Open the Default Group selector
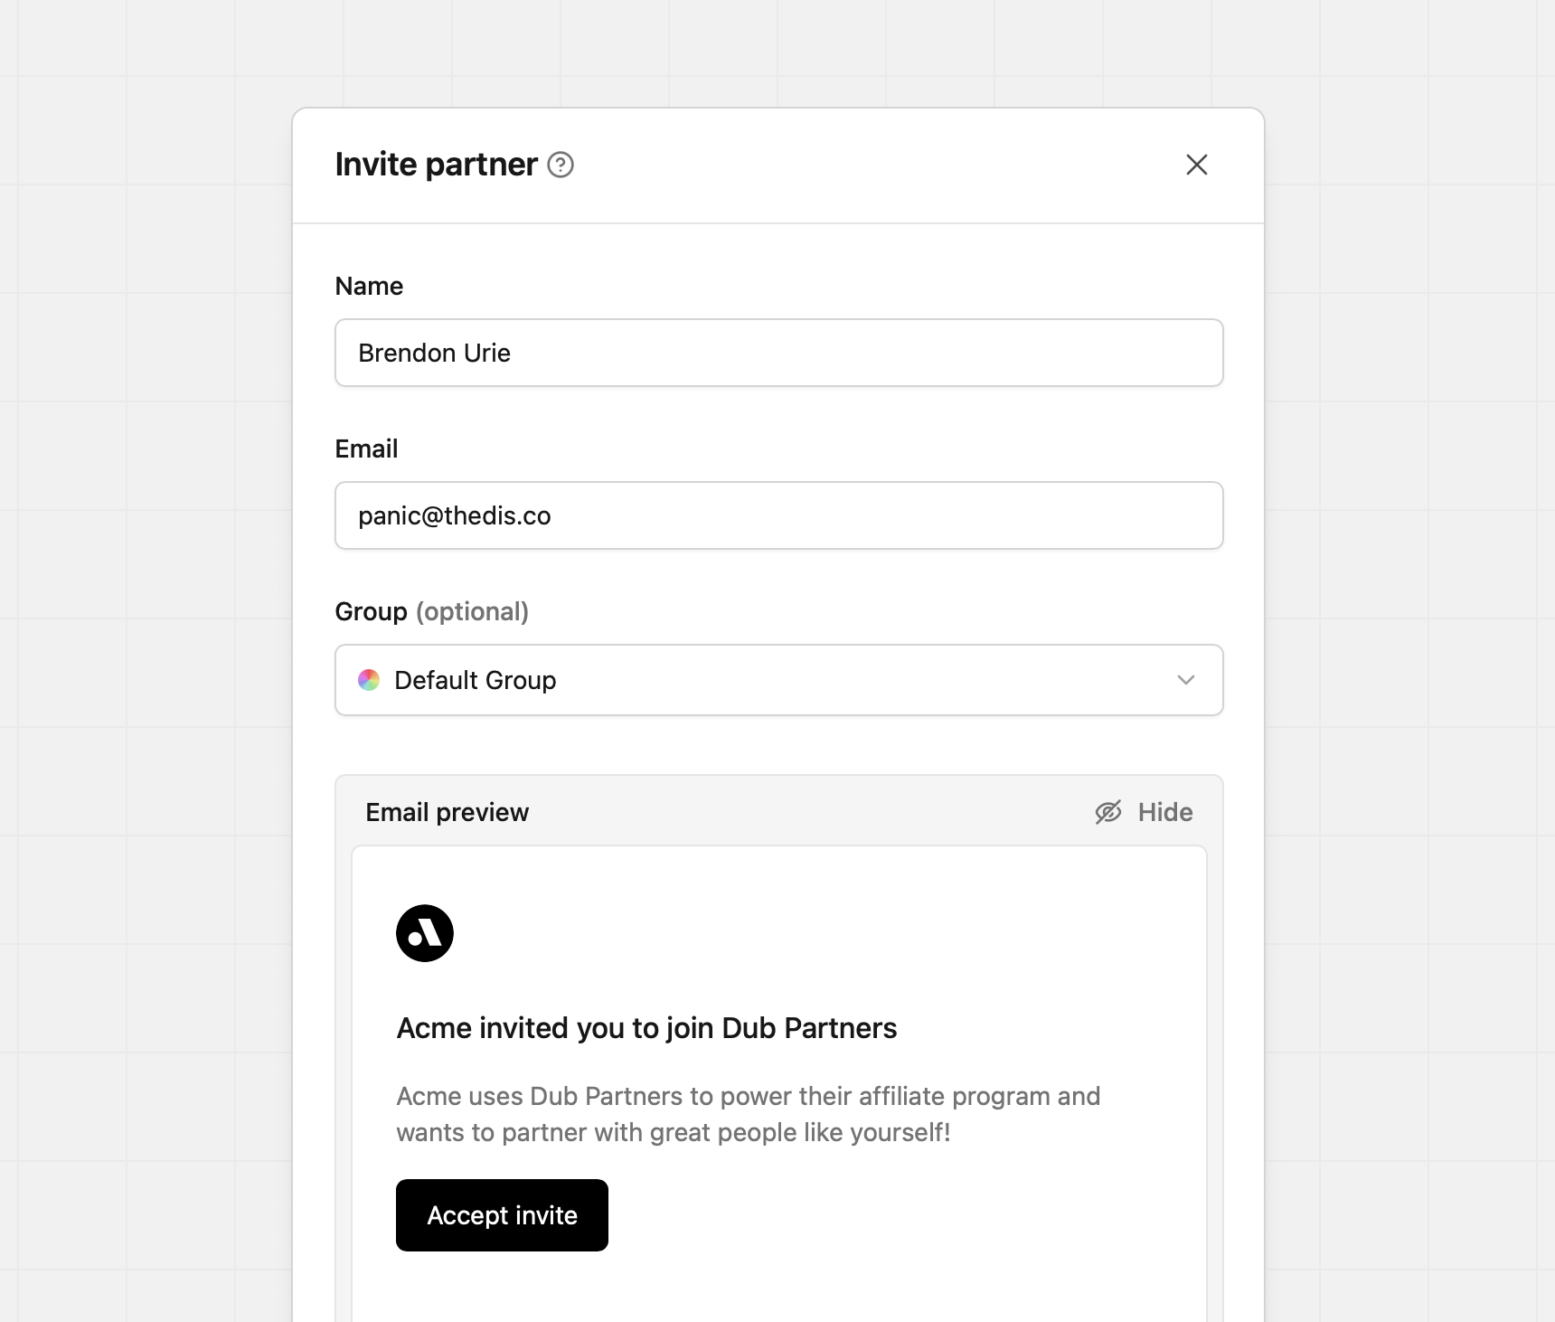 (777, 680)
